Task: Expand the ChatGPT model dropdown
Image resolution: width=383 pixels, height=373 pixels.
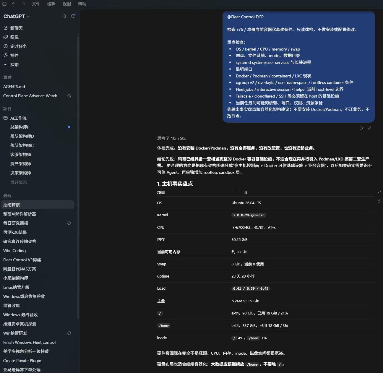Action: 17,16
